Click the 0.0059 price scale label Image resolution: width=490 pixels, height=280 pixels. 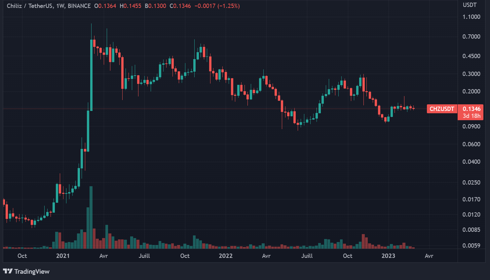[471, 245]
